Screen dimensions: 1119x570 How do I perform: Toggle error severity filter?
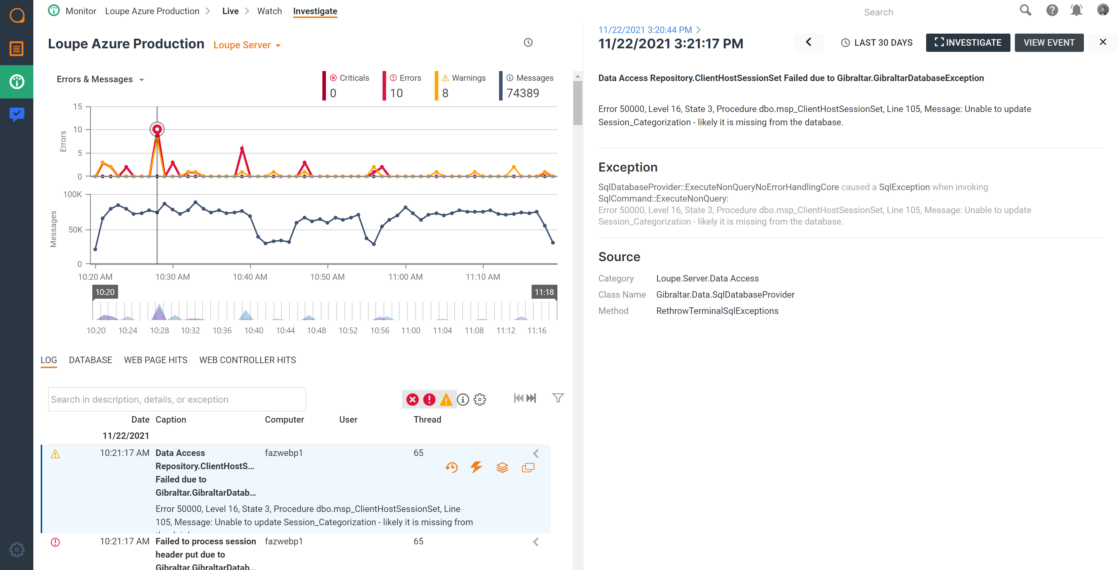click(429, 399)
